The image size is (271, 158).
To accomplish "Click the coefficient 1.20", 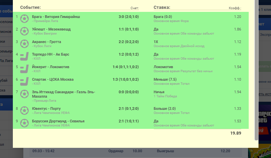I will pos(238,17).
